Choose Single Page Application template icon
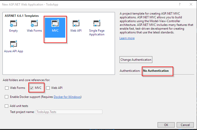The height and width of the screenshot is (130, 197). click(97, 24)
